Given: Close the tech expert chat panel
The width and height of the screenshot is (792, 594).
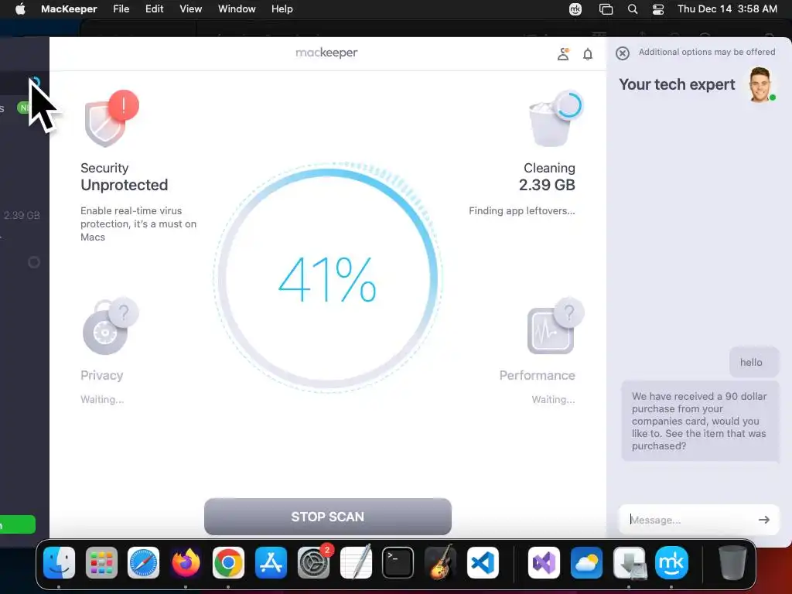Looking at the screenshot, I should click(x=623, y=53).
